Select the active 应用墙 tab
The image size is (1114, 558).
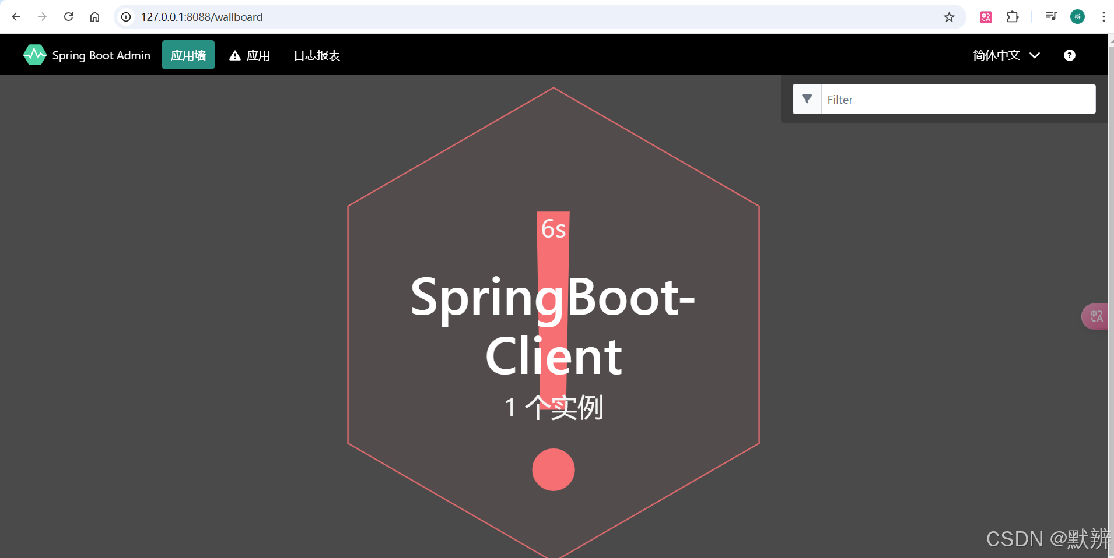pos(188,54)
